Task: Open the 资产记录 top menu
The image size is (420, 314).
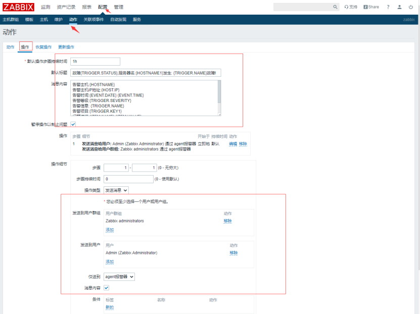Action: (66, 7)
